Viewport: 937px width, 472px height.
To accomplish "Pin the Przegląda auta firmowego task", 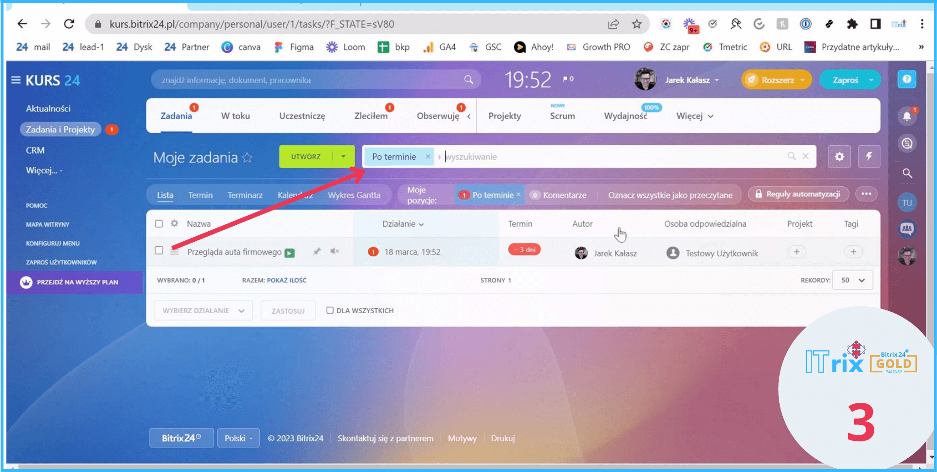I will [x=317, y=251].
